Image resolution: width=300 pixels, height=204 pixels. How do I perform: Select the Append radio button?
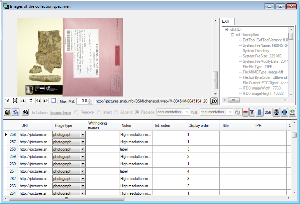click(117, 113)
